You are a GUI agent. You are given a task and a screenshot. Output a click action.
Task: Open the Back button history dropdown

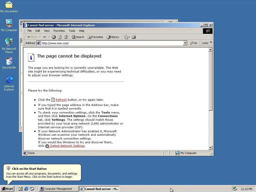[40, 37]
